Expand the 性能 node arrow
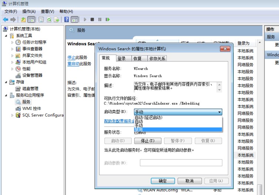 click(x=12, y=69)
